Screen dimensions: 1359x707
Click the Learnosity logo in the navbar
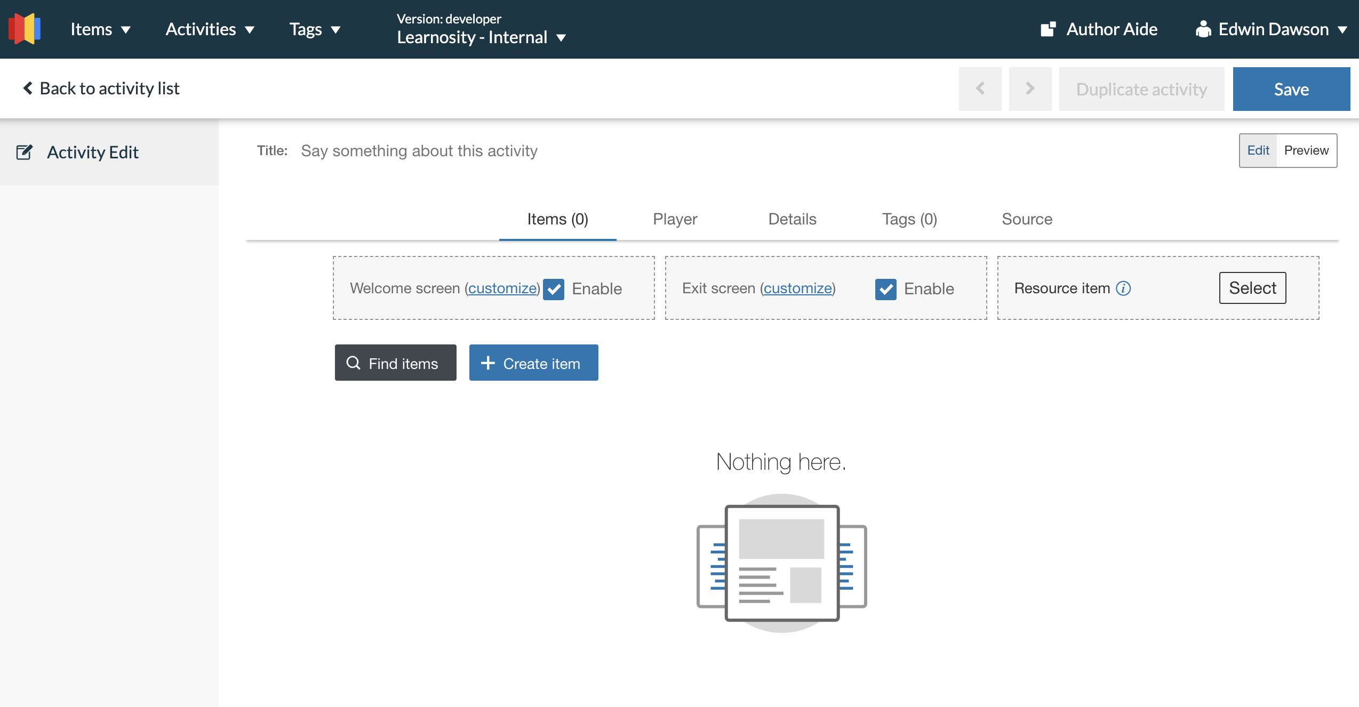[x=24, y=29]
